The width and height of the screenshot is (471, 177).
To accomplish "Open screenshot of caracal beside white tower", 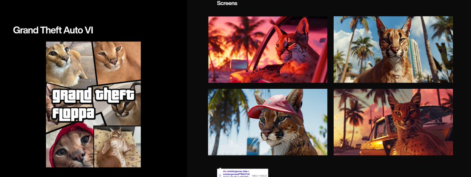I will tap(393, 50).
